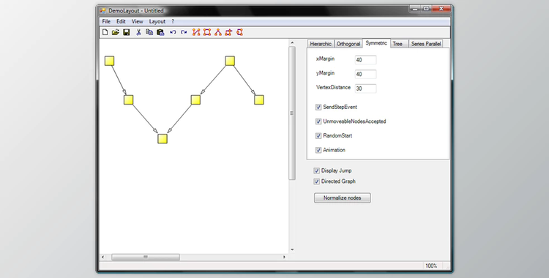Select the top-left yellow graph node

tap(109, 61)
